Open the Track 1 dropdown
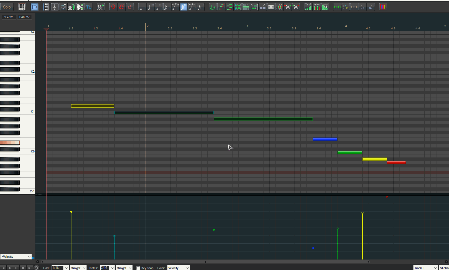 (x=425, y=268)
